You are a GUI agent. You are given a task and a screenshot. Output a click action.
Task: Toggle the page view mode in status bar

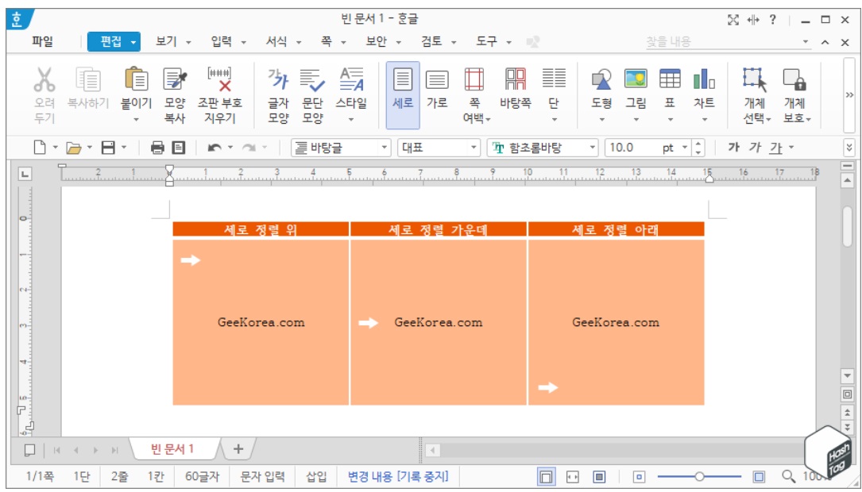pyautogui.click(x=546, y=477)
